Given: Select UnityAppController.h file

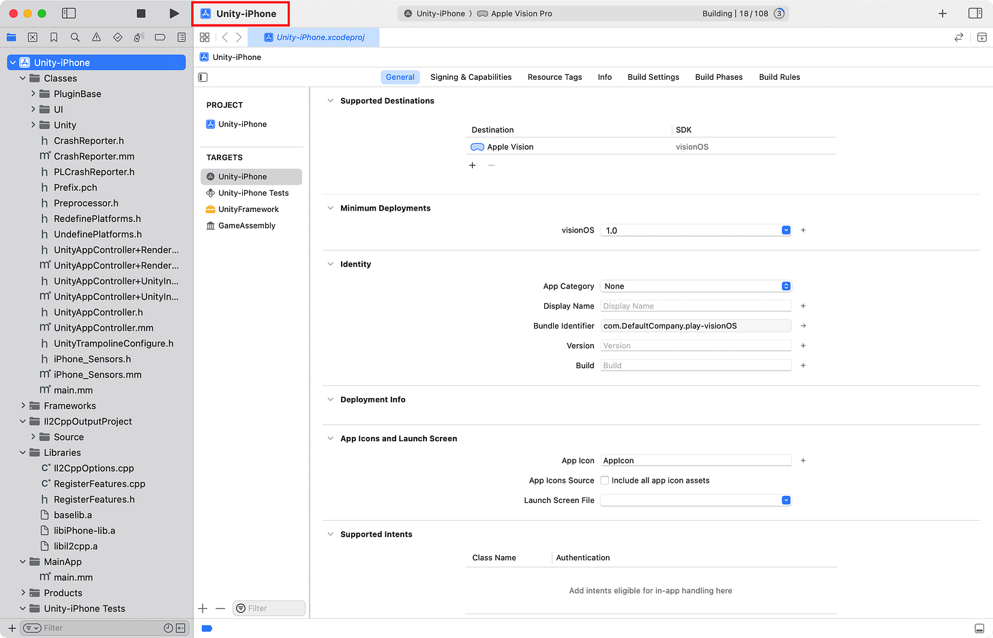Looking at the screenshot, I should [x=98, y=312].
